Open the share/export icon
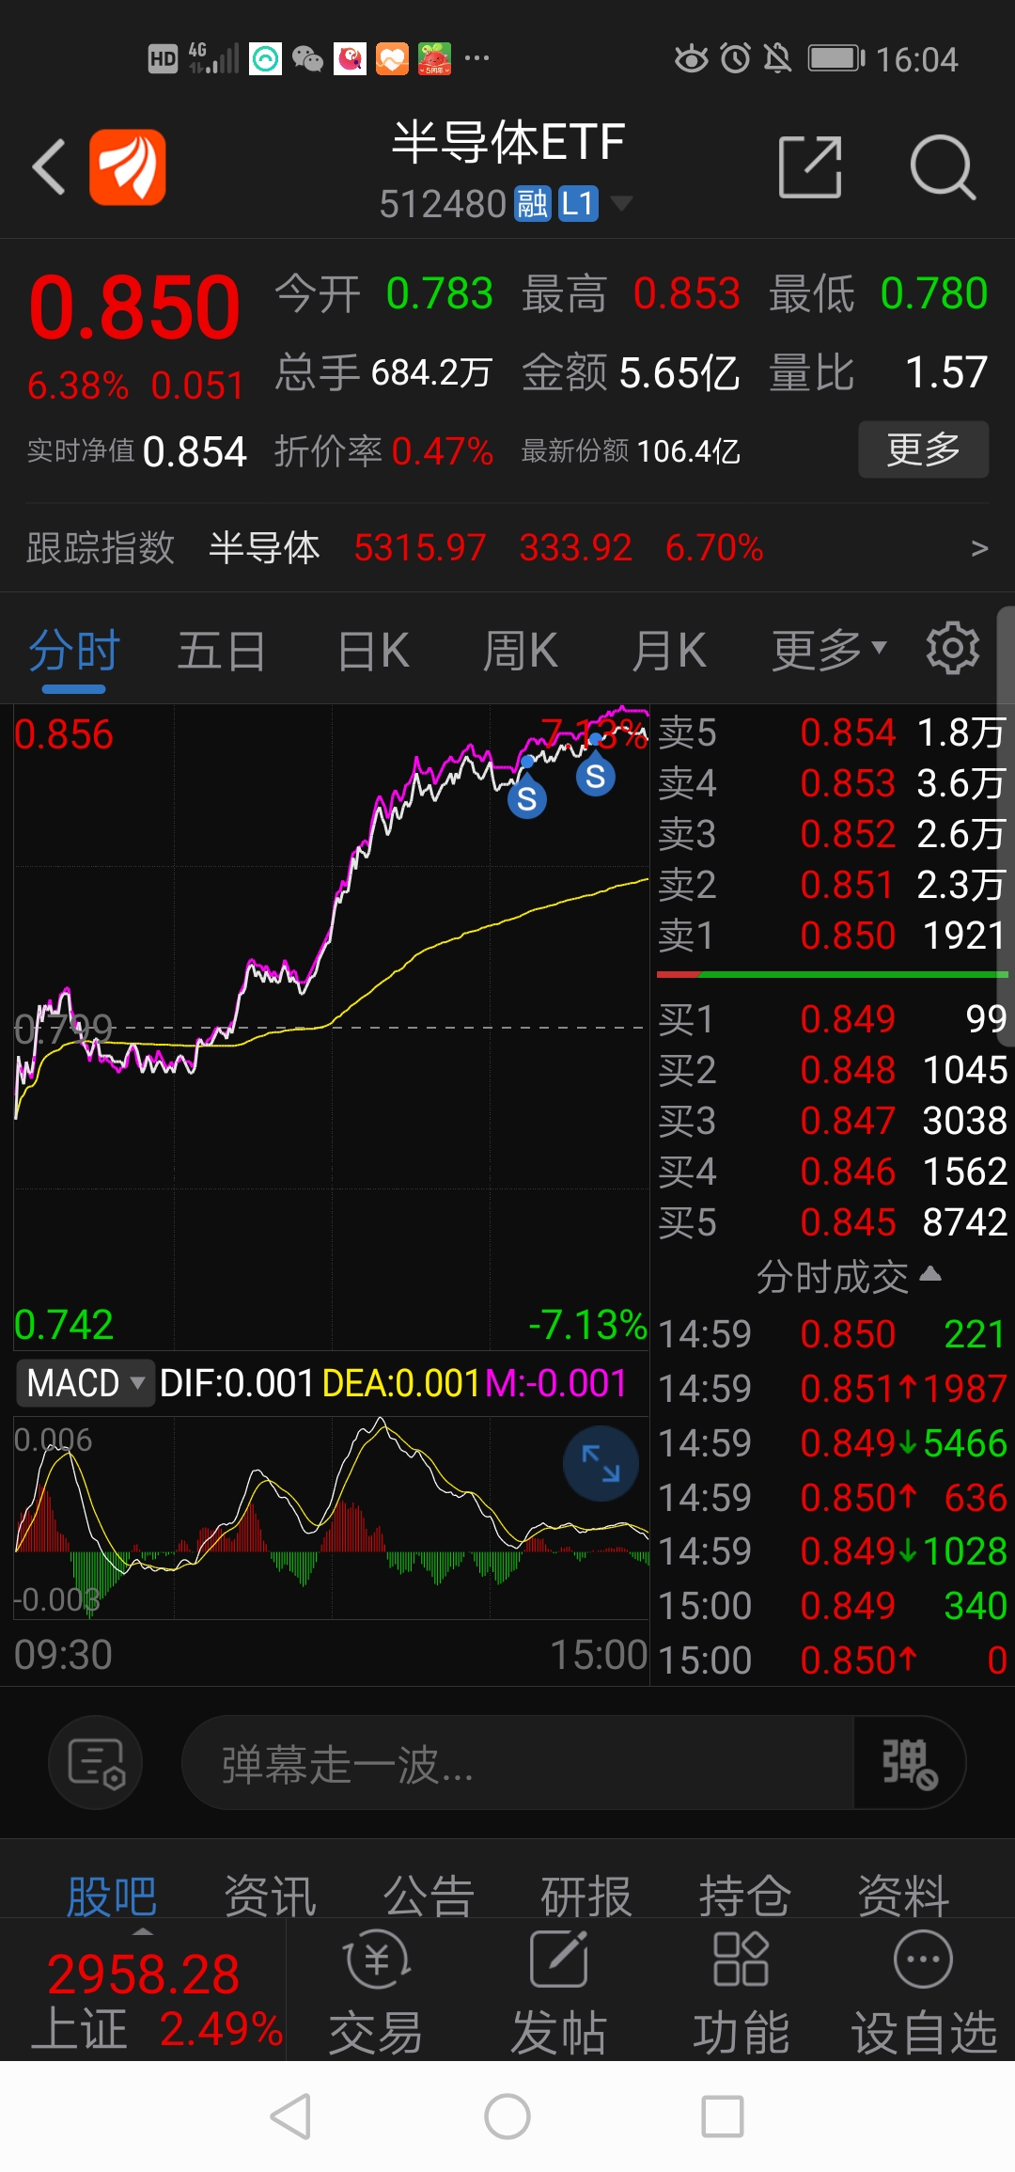Image resolution: width=1015 pixels, height=2172 pixels. point(810,167)
